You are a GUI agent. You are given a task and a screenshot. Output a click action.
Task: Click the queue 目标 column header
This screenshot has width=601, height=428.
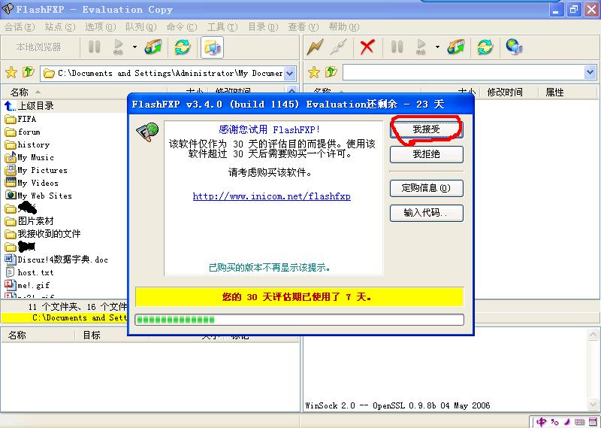(92, 335)
